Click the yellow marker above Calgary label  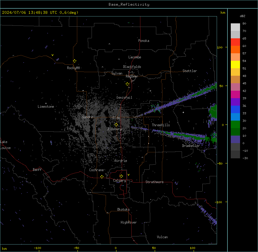tap(121, 176)
